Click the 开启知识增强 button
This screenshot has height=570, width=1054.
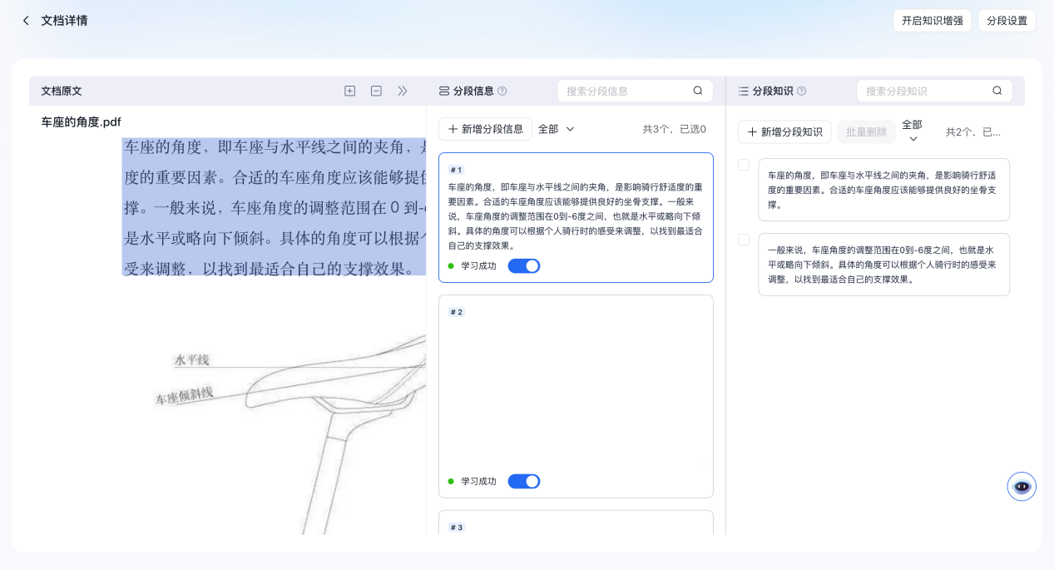[932, 20]
